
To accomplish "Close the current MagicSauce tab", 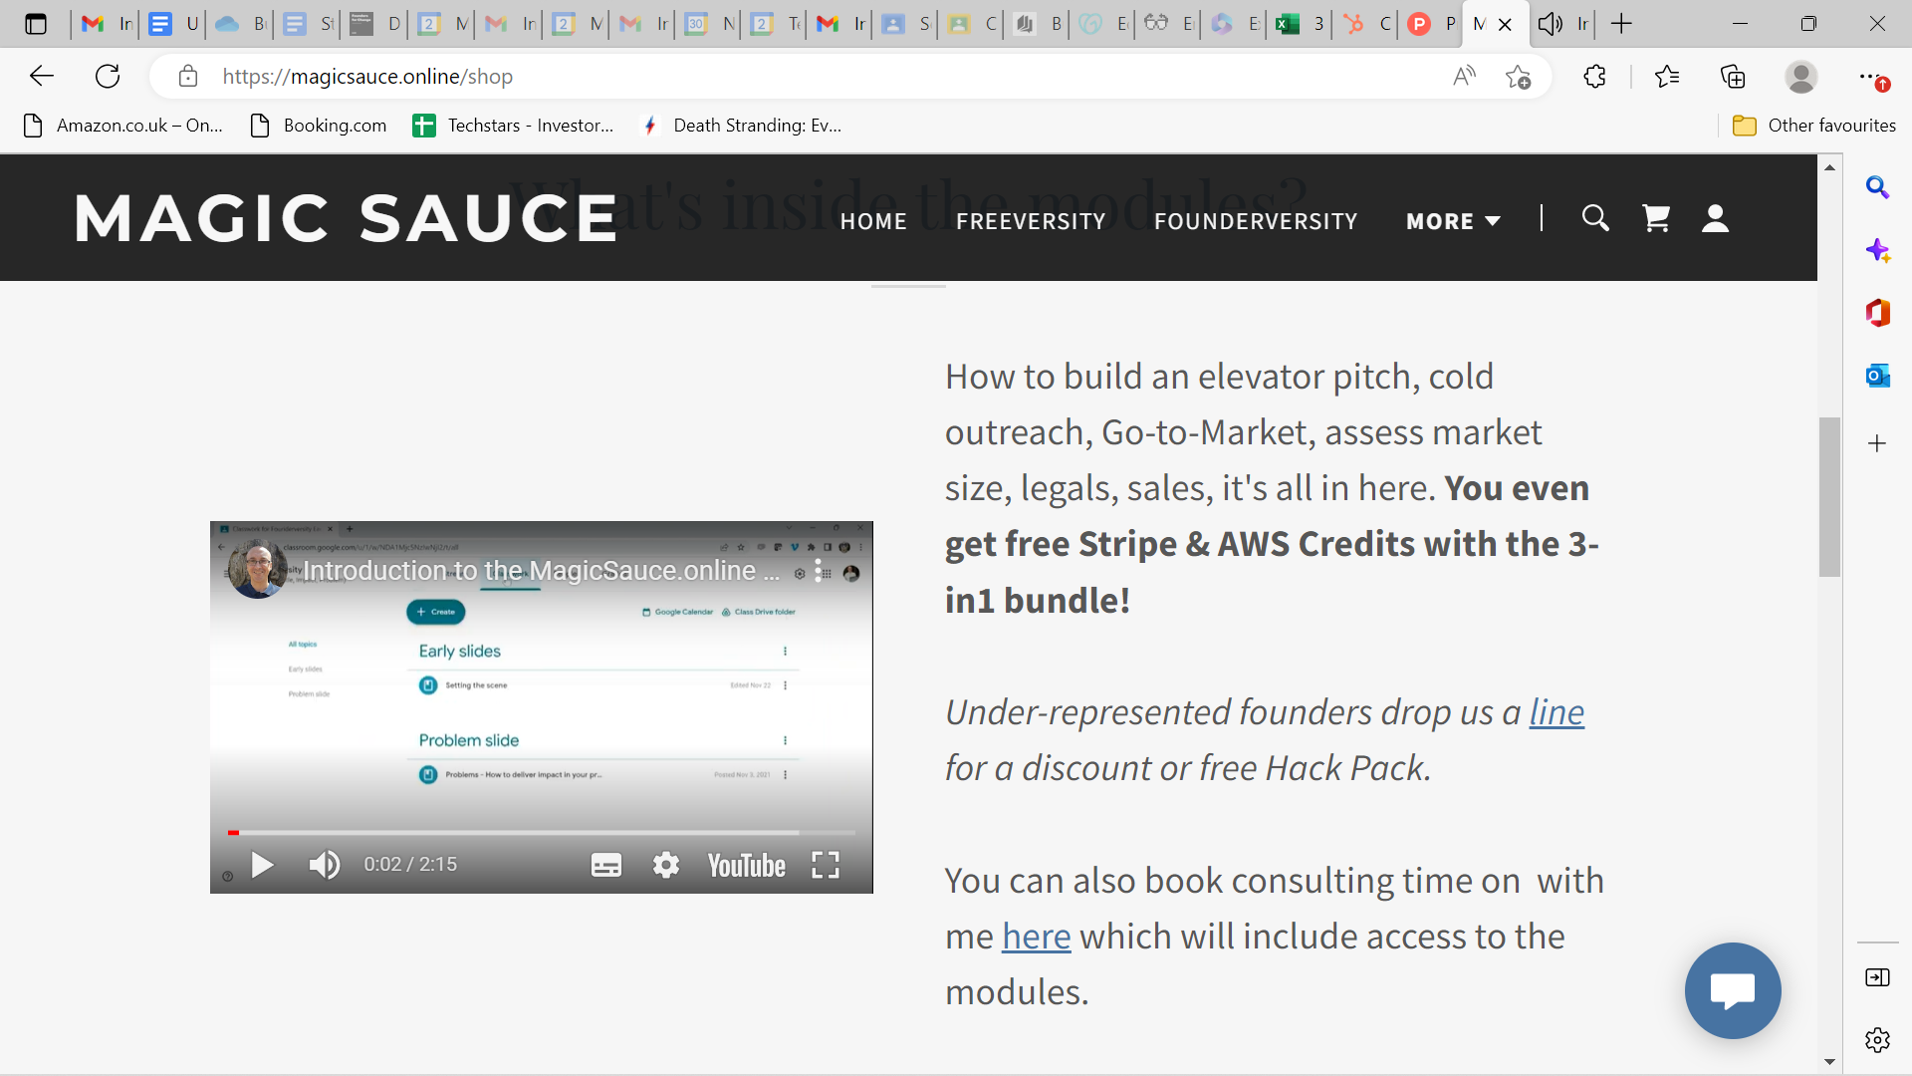I will [x=1505, y=24].
